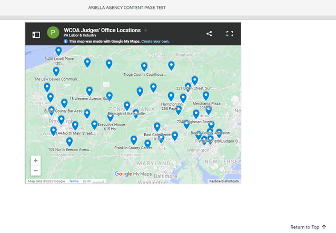Click the MARYLAND state label

(x=153, y=164)
